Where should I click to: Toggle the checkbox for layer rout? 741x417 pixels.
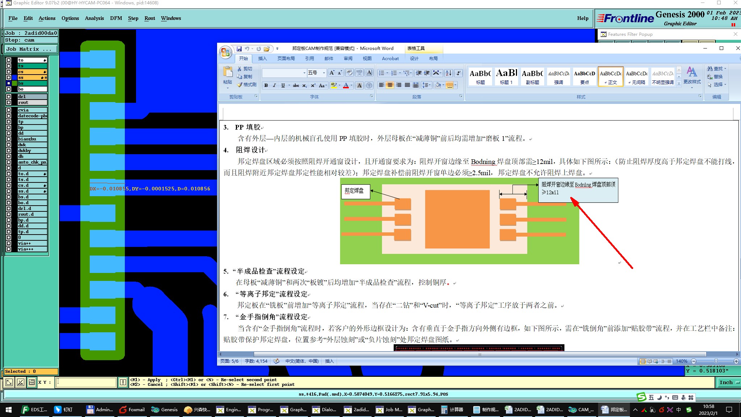9,102
